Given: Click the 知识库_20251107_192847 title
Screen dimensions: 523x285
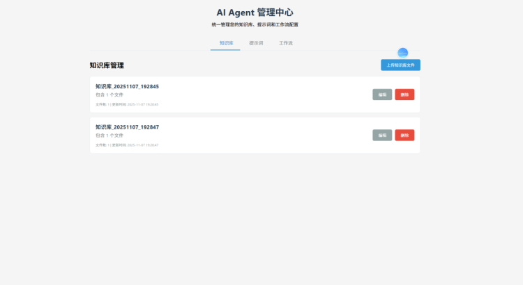Looking at the screenshot, I should click(127, 127).
